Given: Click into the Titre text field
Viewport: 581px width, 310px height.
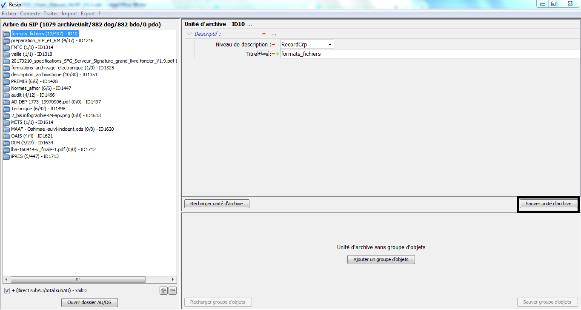Looking at the screenshot, I should click(x=429, y=54).
